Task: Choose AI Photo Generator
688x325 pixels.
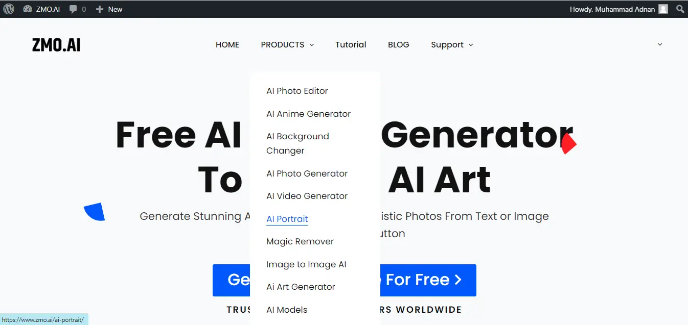Action: click(x=307, y=173)
